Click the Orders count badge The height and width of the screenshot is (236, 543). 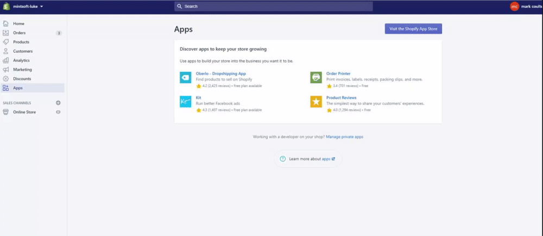click(x=59, y=33)
